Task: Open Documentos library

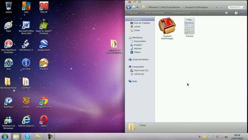Action: pyautogui.click(x=140, y=41)
